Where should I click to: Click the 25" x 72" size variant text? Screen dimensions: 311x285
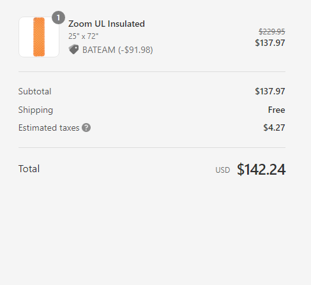pos(83,36)
